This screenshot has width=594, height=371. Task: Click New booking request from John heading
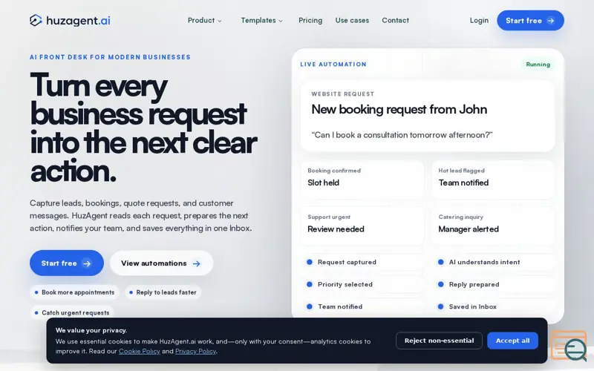pyautogui.click(x=399, y=109)
